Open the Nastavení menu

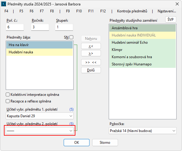(166, 11)
